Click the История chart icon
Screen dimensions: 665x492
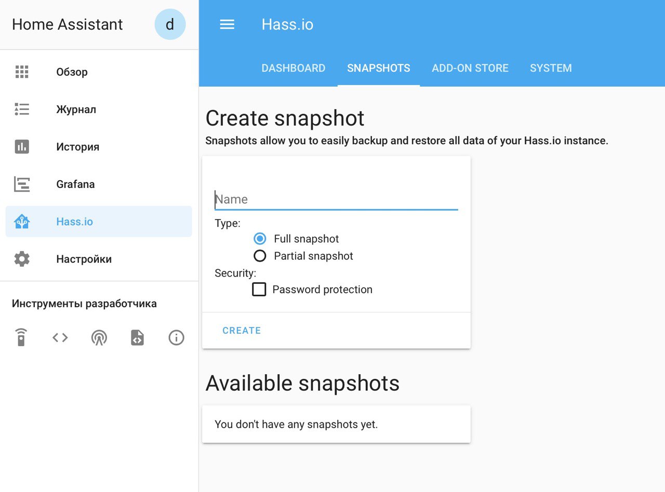22,147
